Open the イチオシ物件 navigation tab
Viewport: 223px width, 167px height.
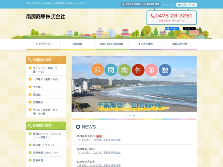click(x=146, y=44)
